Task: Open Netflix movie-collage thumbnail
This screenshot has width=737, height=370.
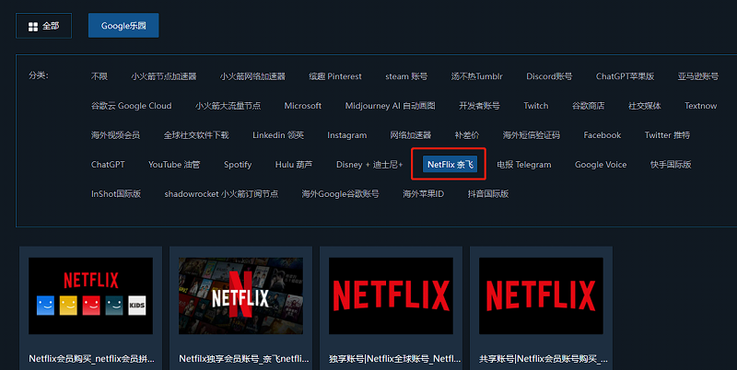Action: coord(240,295)
